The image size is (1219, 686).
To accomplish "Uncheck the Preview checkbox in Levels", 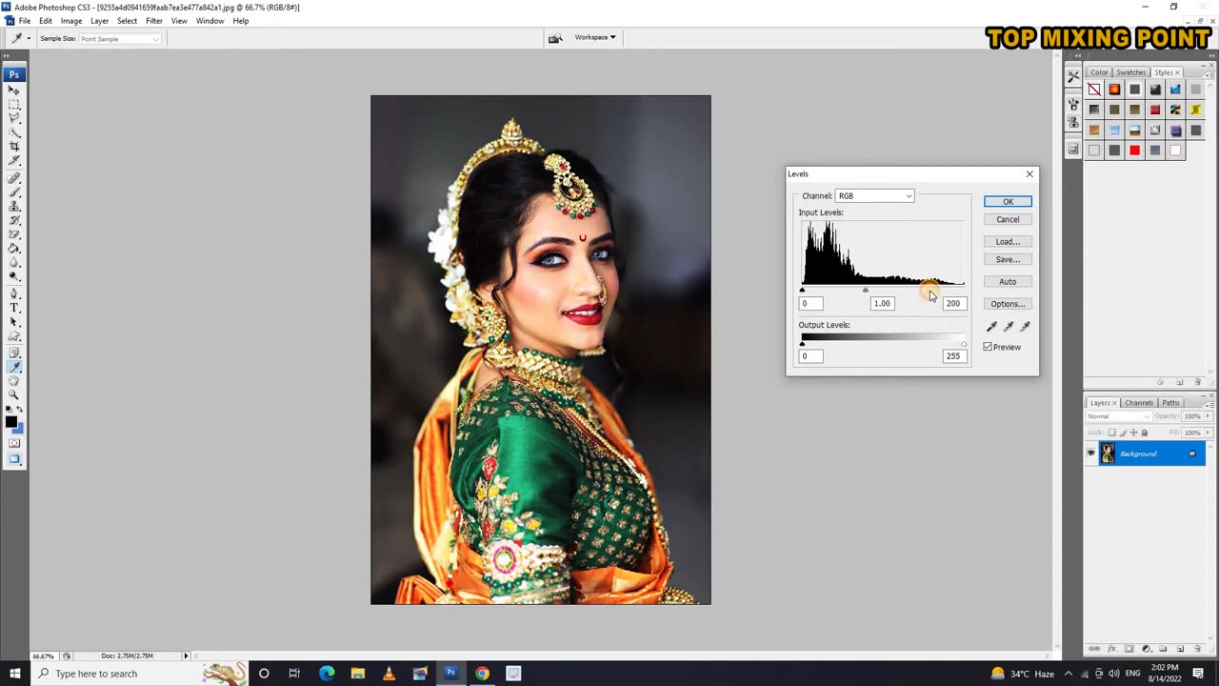I will [988, 347].
